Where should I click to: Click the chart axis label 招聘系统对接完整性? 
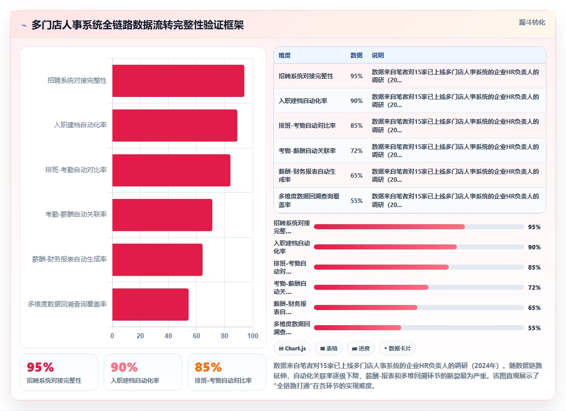point(77,80)
